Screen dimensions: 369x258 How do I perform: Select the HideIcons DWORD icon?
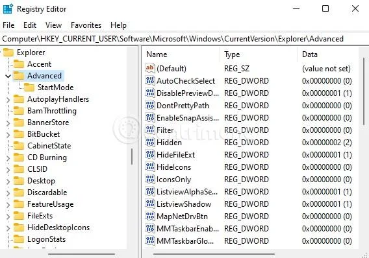[150, 167]
